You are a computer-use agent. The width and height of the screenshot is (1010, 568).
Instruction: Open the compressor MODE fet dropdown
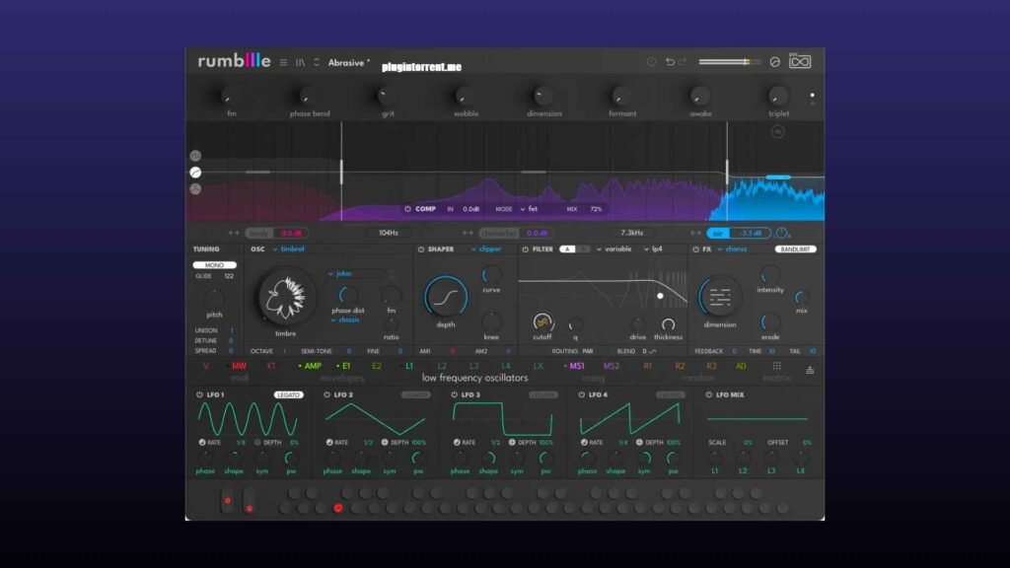point(529,209)
